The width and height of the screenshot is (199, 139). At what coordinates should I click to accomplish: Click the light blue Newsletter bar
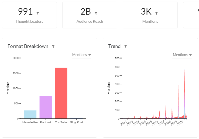[30, 114]
